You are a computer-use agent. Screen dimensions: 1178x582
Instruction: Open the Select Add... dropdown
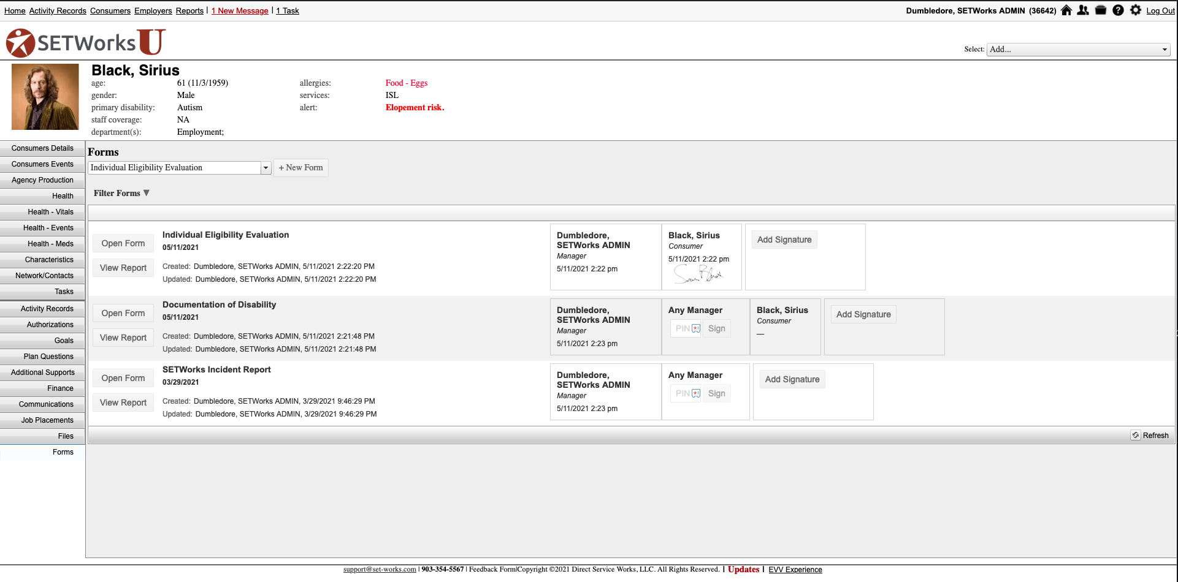(1078, 50)
